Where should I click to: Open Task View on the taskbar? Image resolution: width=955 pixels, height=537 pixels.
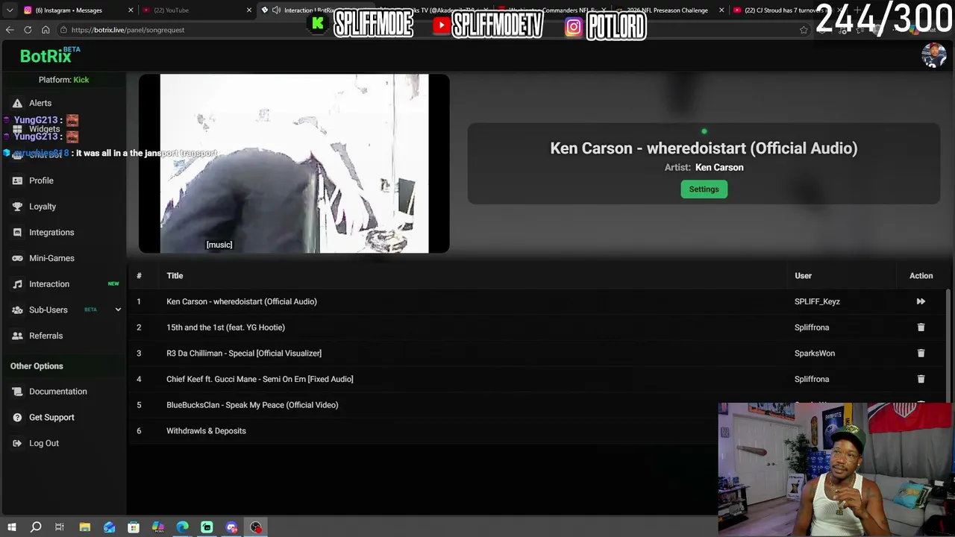coord(60,527)
